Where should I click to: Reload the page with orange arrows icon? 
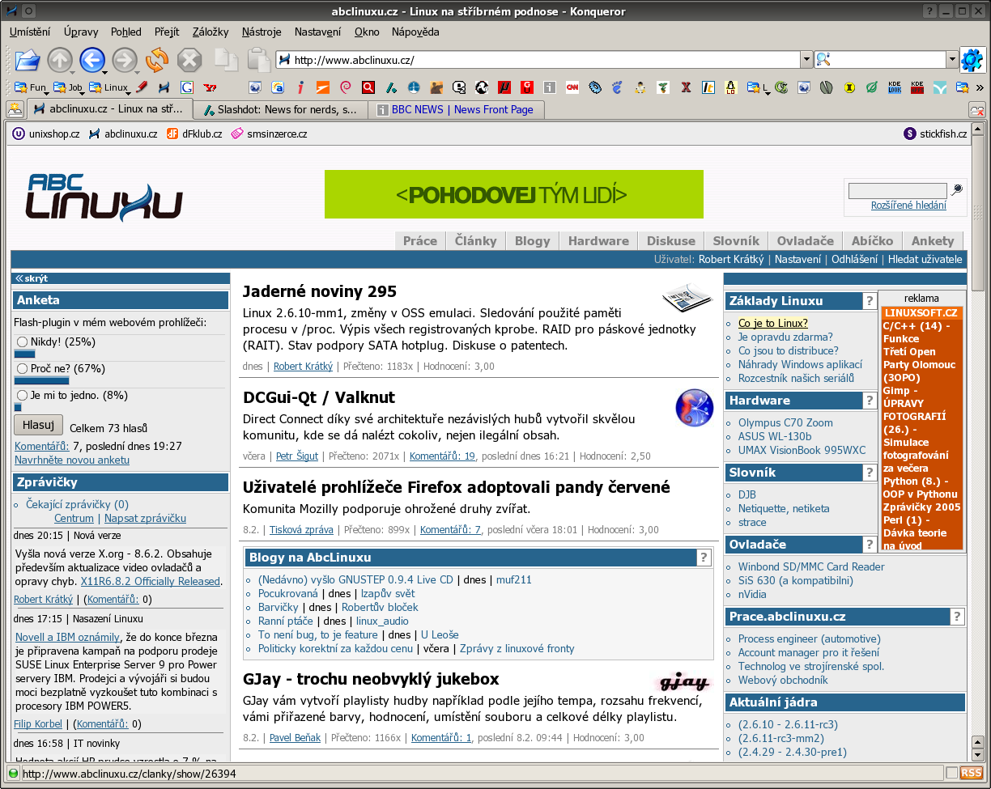pos(157,60)
